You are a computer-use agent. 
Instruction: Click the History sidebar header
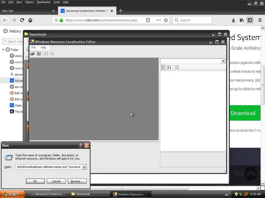(12, 31)
